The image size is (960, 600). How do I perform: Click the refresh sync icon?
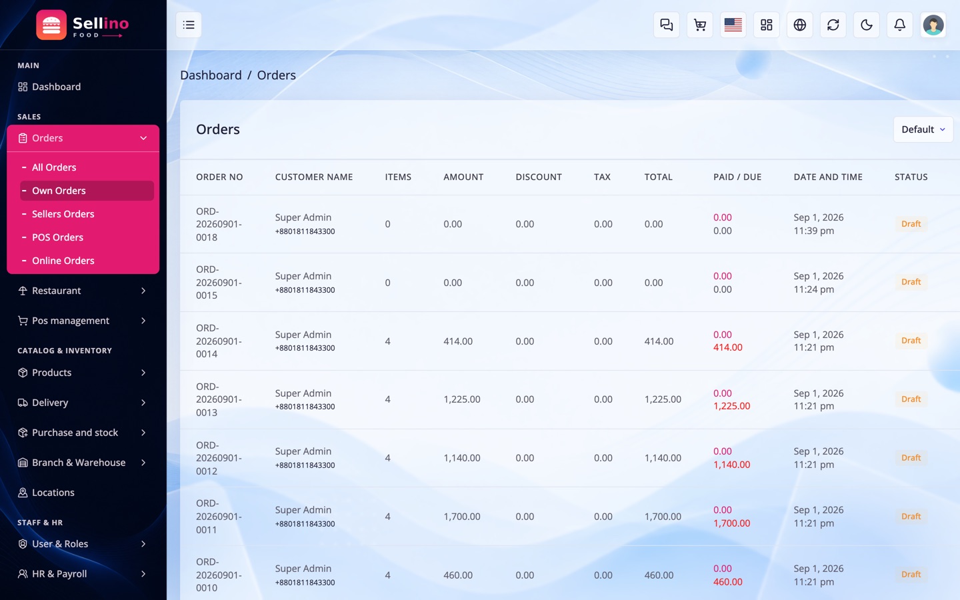coord(833,25)
